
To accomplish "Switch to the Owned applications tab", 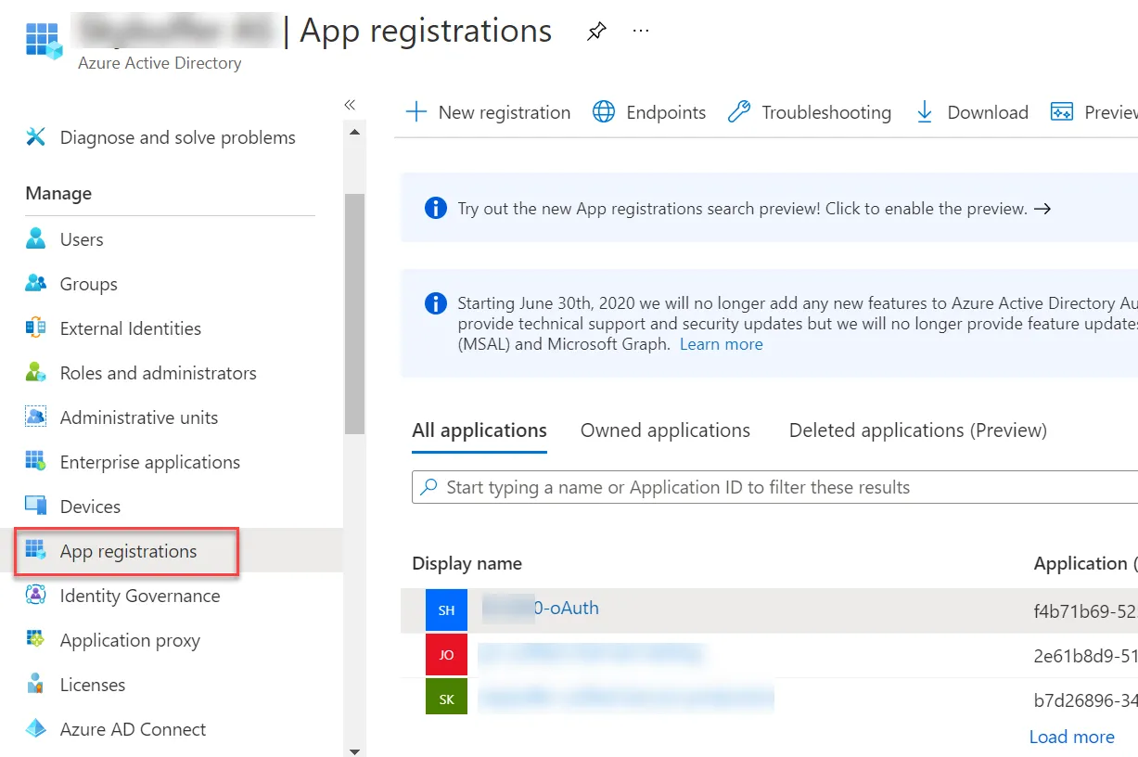I will 665,430.
